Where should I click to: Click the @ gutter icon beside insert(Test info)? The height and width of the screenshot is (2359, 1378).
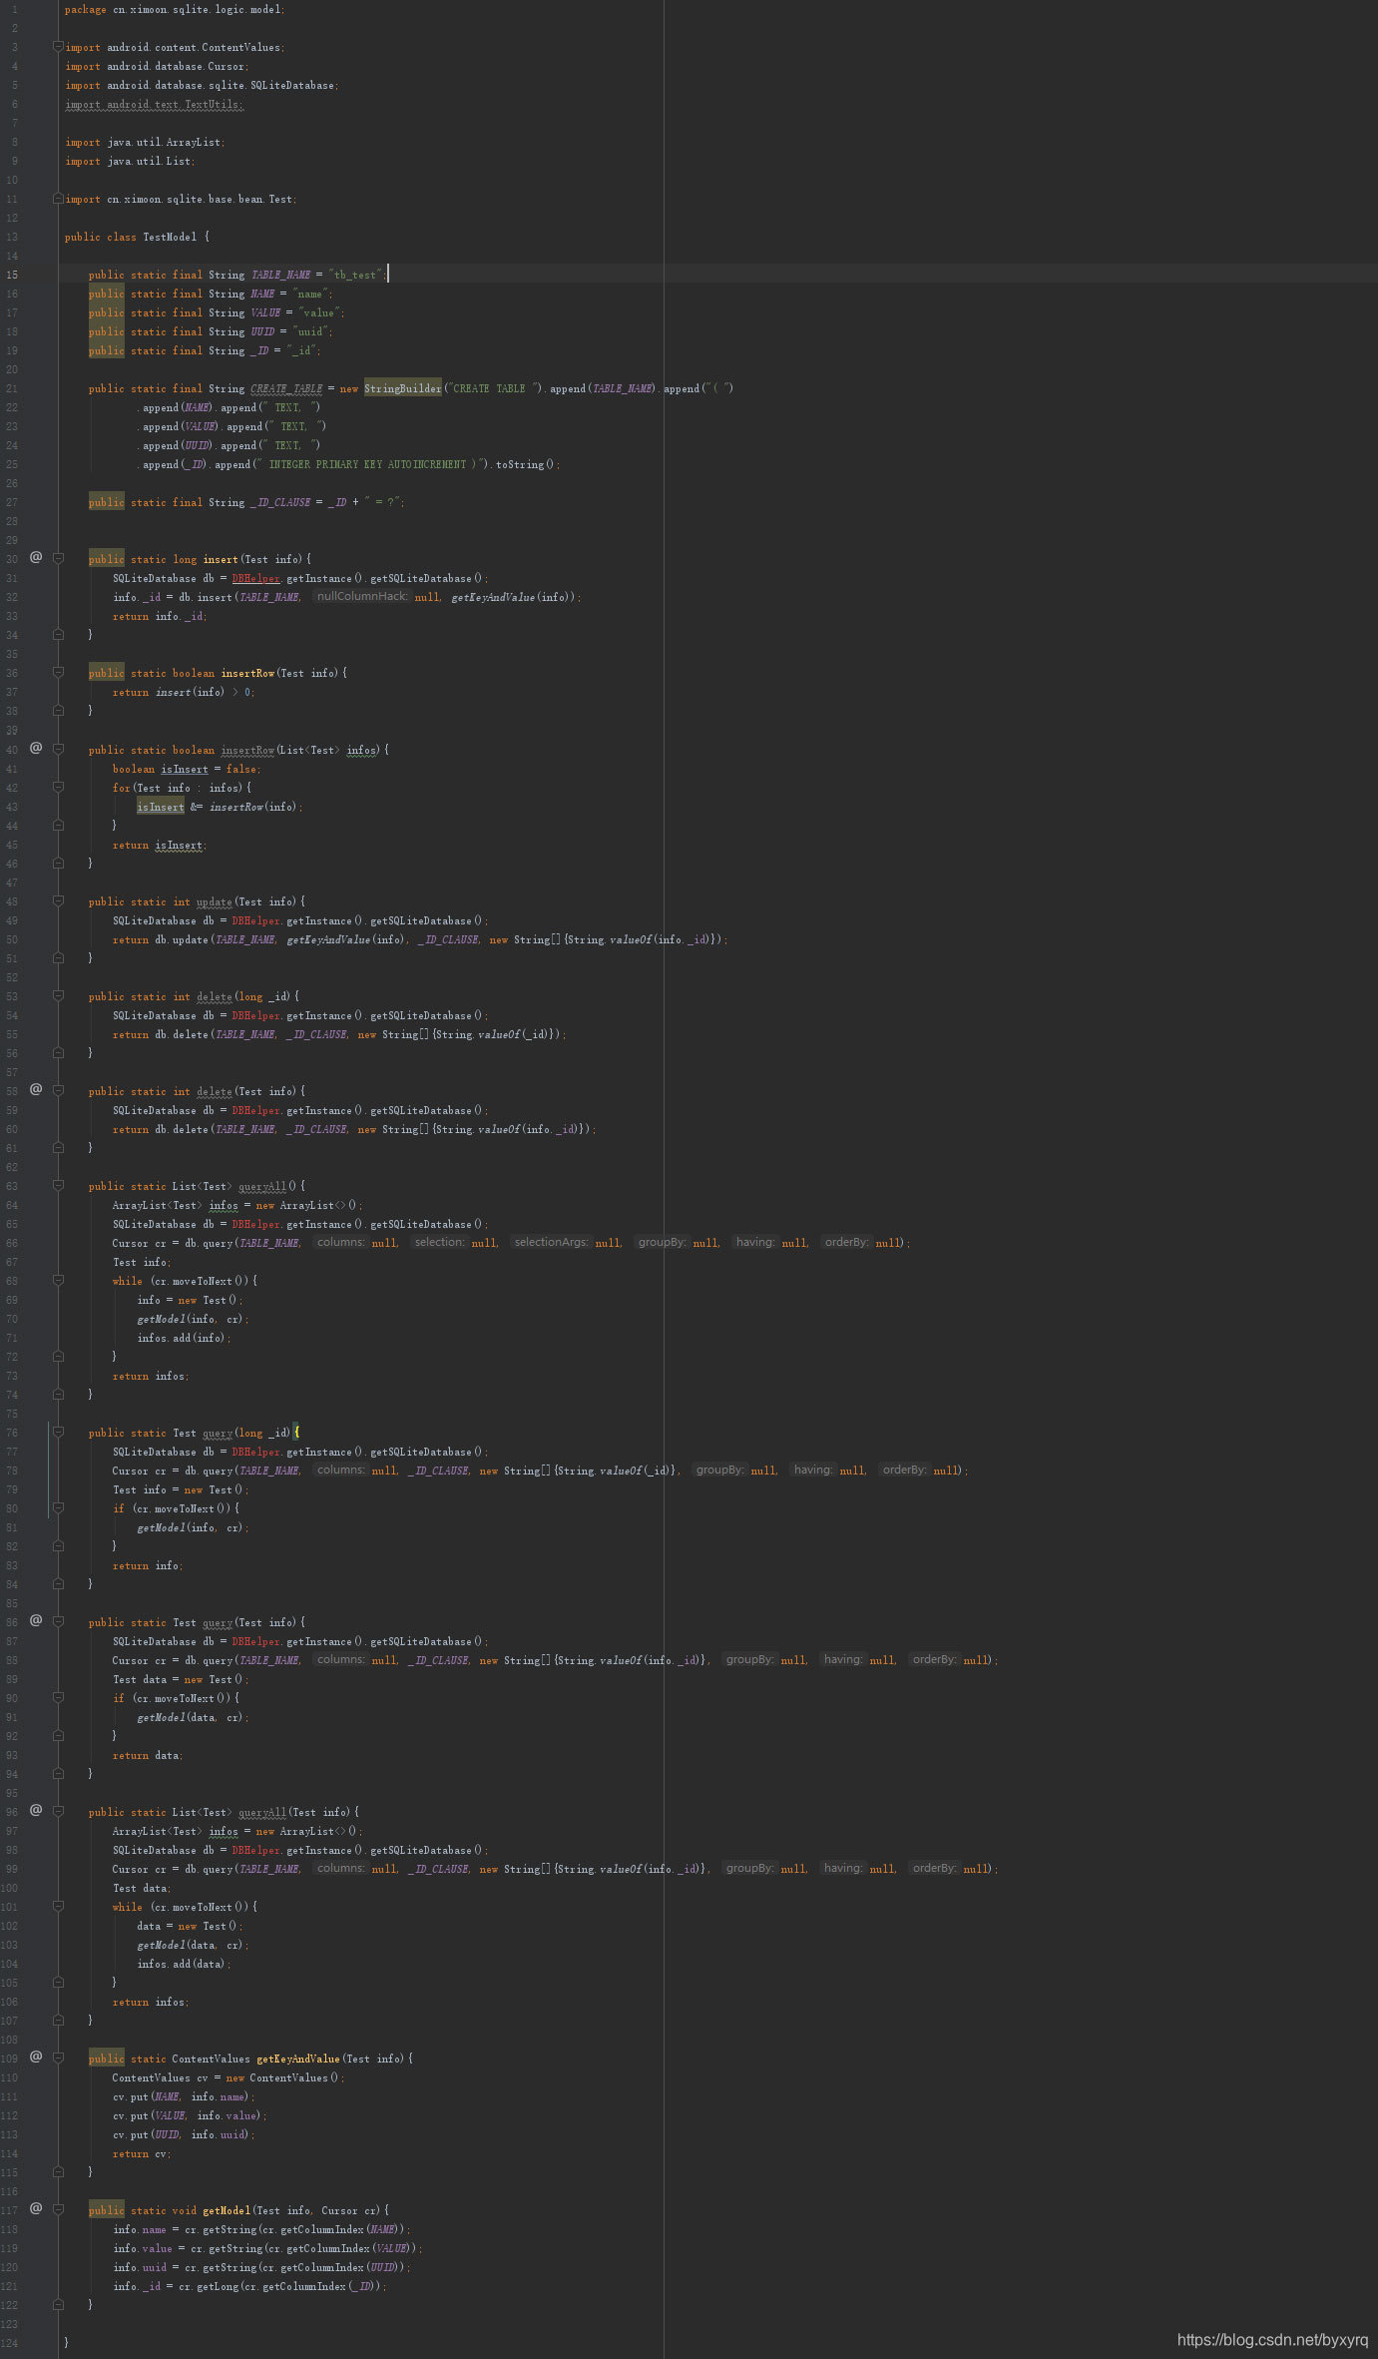[x=36, y=557]
